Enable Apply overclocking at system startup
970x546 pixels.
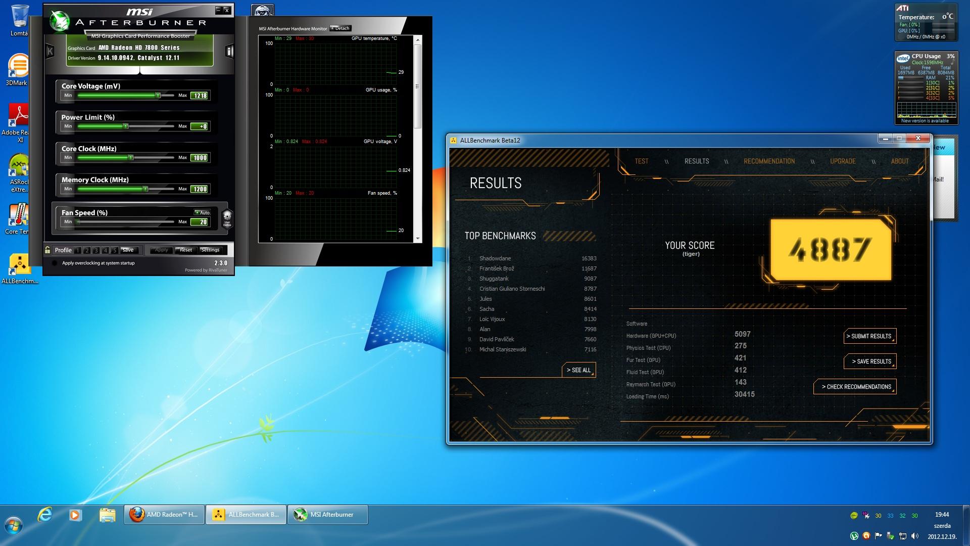tap(55, 263)
